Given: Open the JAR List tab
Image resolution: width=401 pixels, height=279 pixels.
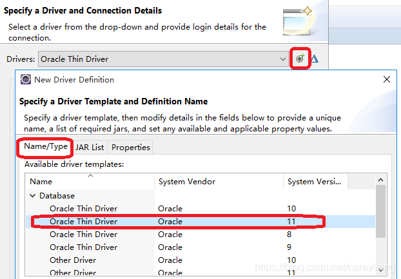Looking at the screenshot, I should (90, 148).
